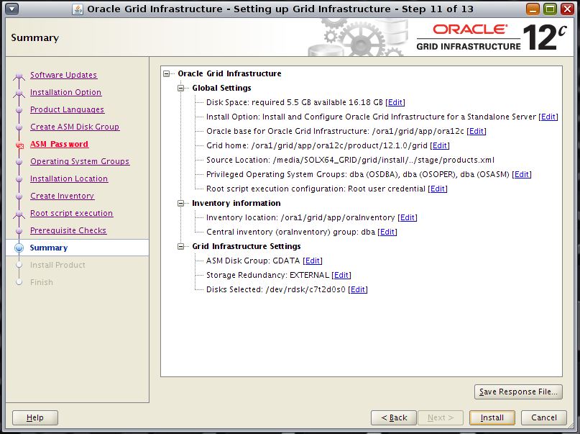Select the Grid Infrastructure Settings heading

tap(247, 247)
